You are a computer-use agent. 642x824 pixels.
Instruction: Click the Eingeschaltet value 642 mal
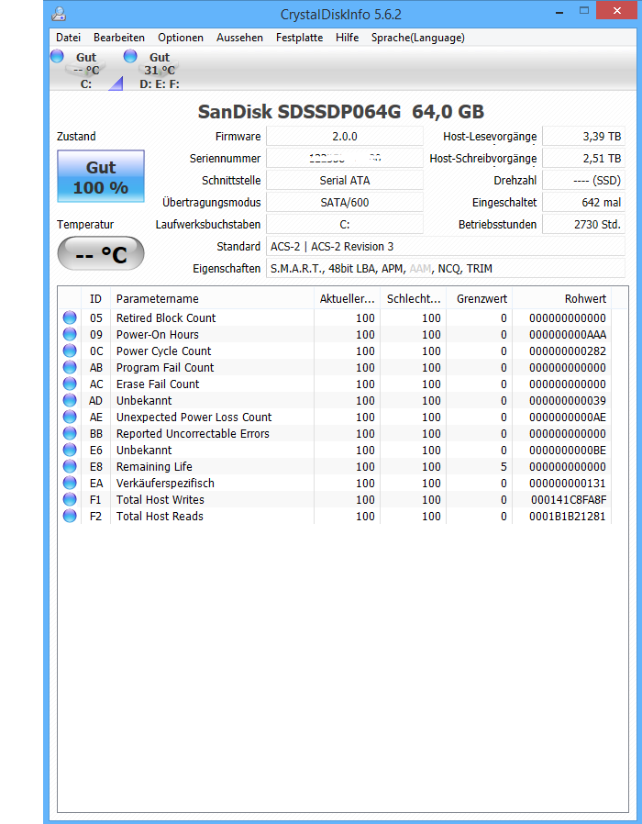point(583,202)
